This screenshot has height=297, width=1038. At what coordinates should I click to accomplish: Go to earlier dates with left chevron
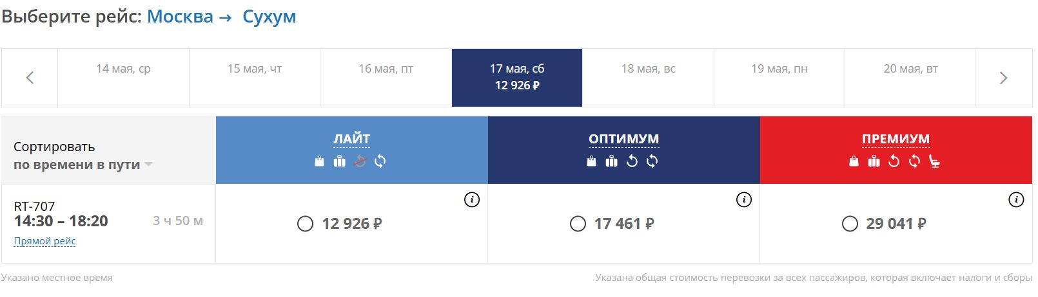point(30,78)
